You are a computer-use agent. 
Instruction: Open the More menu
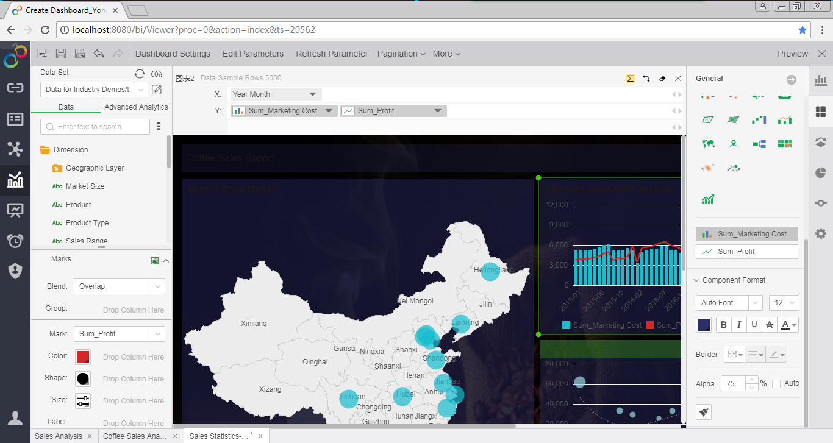click(446, 54)
